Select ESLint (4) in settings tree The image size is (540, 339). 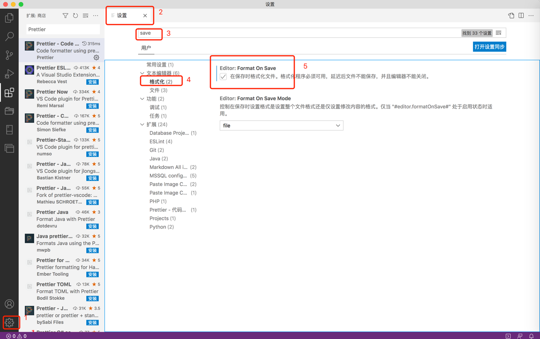click(161, 141)
